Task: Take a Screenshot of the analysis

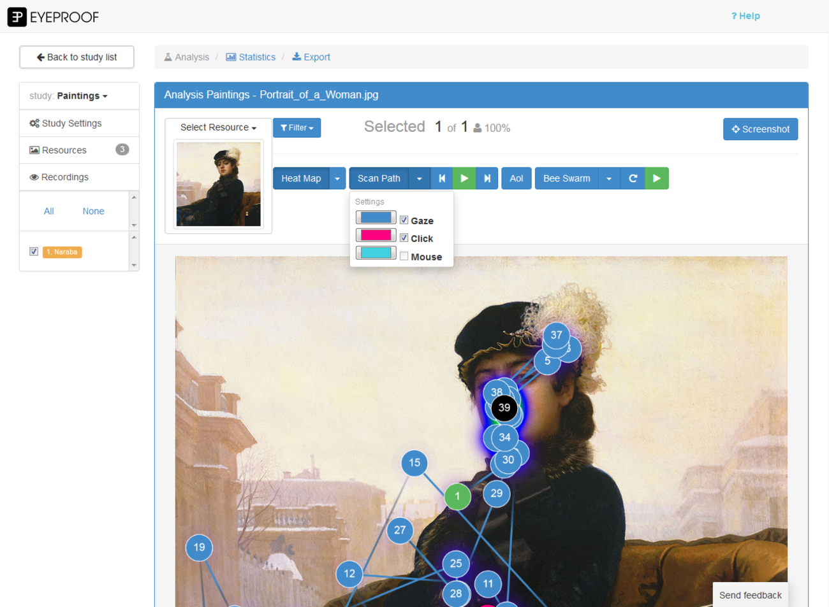Action: (x=760, y=129)
